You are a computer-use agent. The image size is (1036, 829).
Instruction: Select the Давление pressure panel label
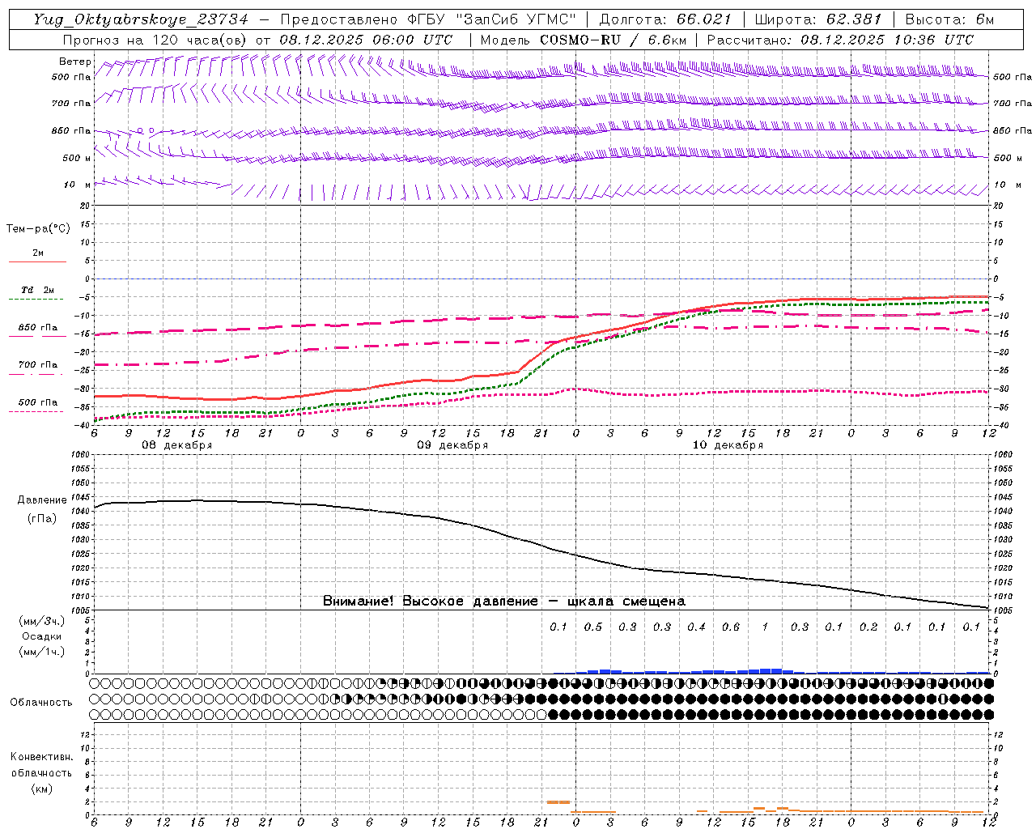41,500
